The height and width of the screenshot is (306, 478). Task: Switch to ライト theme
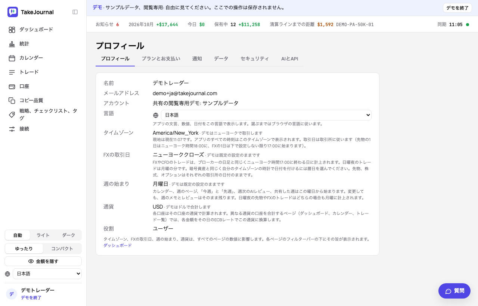click(43, 235)
